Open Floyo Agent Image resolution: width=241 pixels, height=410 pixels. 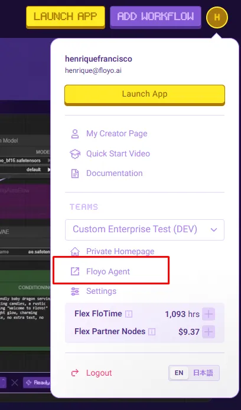108,271
